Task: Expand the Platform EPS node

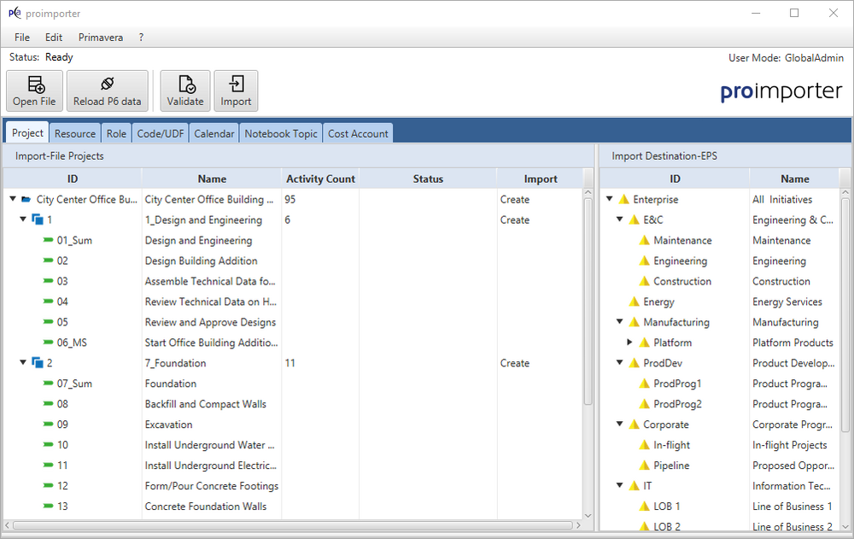Action: [x=630, y=343]
